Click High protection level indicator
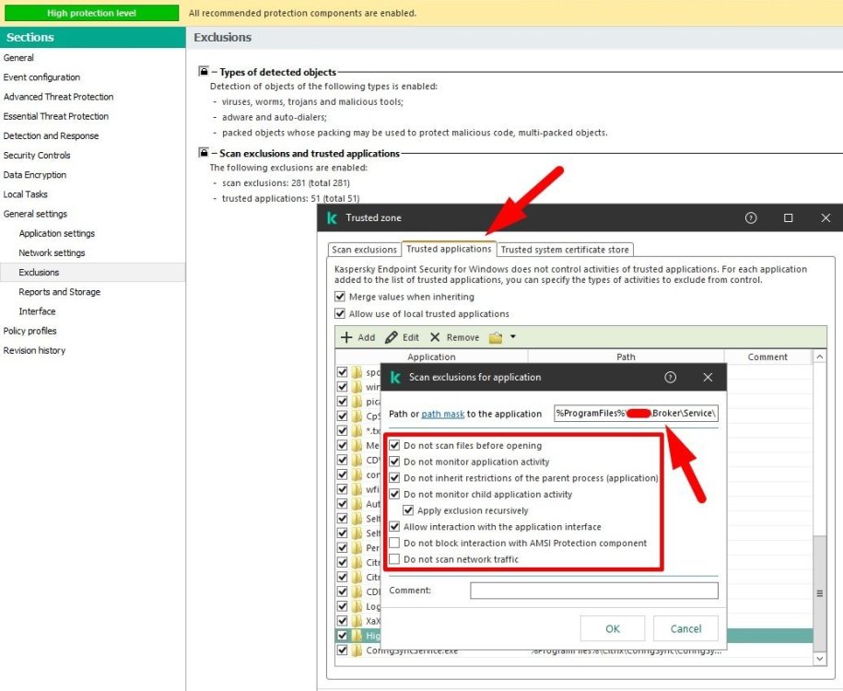This screenshot has width=843, height=691. [91, 13]
